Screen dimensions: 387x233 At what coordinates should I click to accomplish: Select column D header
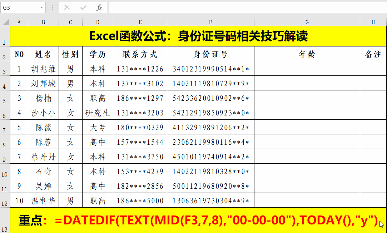(98, 22)
